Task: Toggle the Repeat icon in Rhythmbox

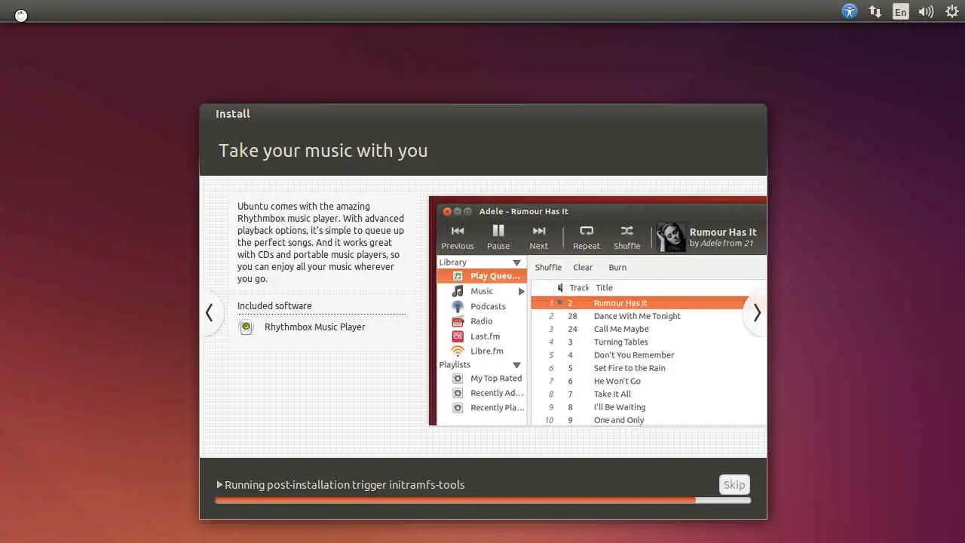Action: 587,231
